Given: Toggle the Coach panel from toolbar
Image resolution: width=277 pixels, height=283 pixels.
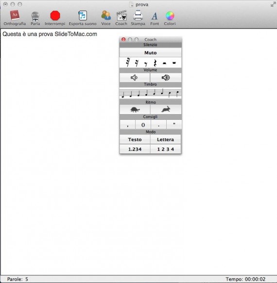Looking at the screenshot, I should [121, 18].
